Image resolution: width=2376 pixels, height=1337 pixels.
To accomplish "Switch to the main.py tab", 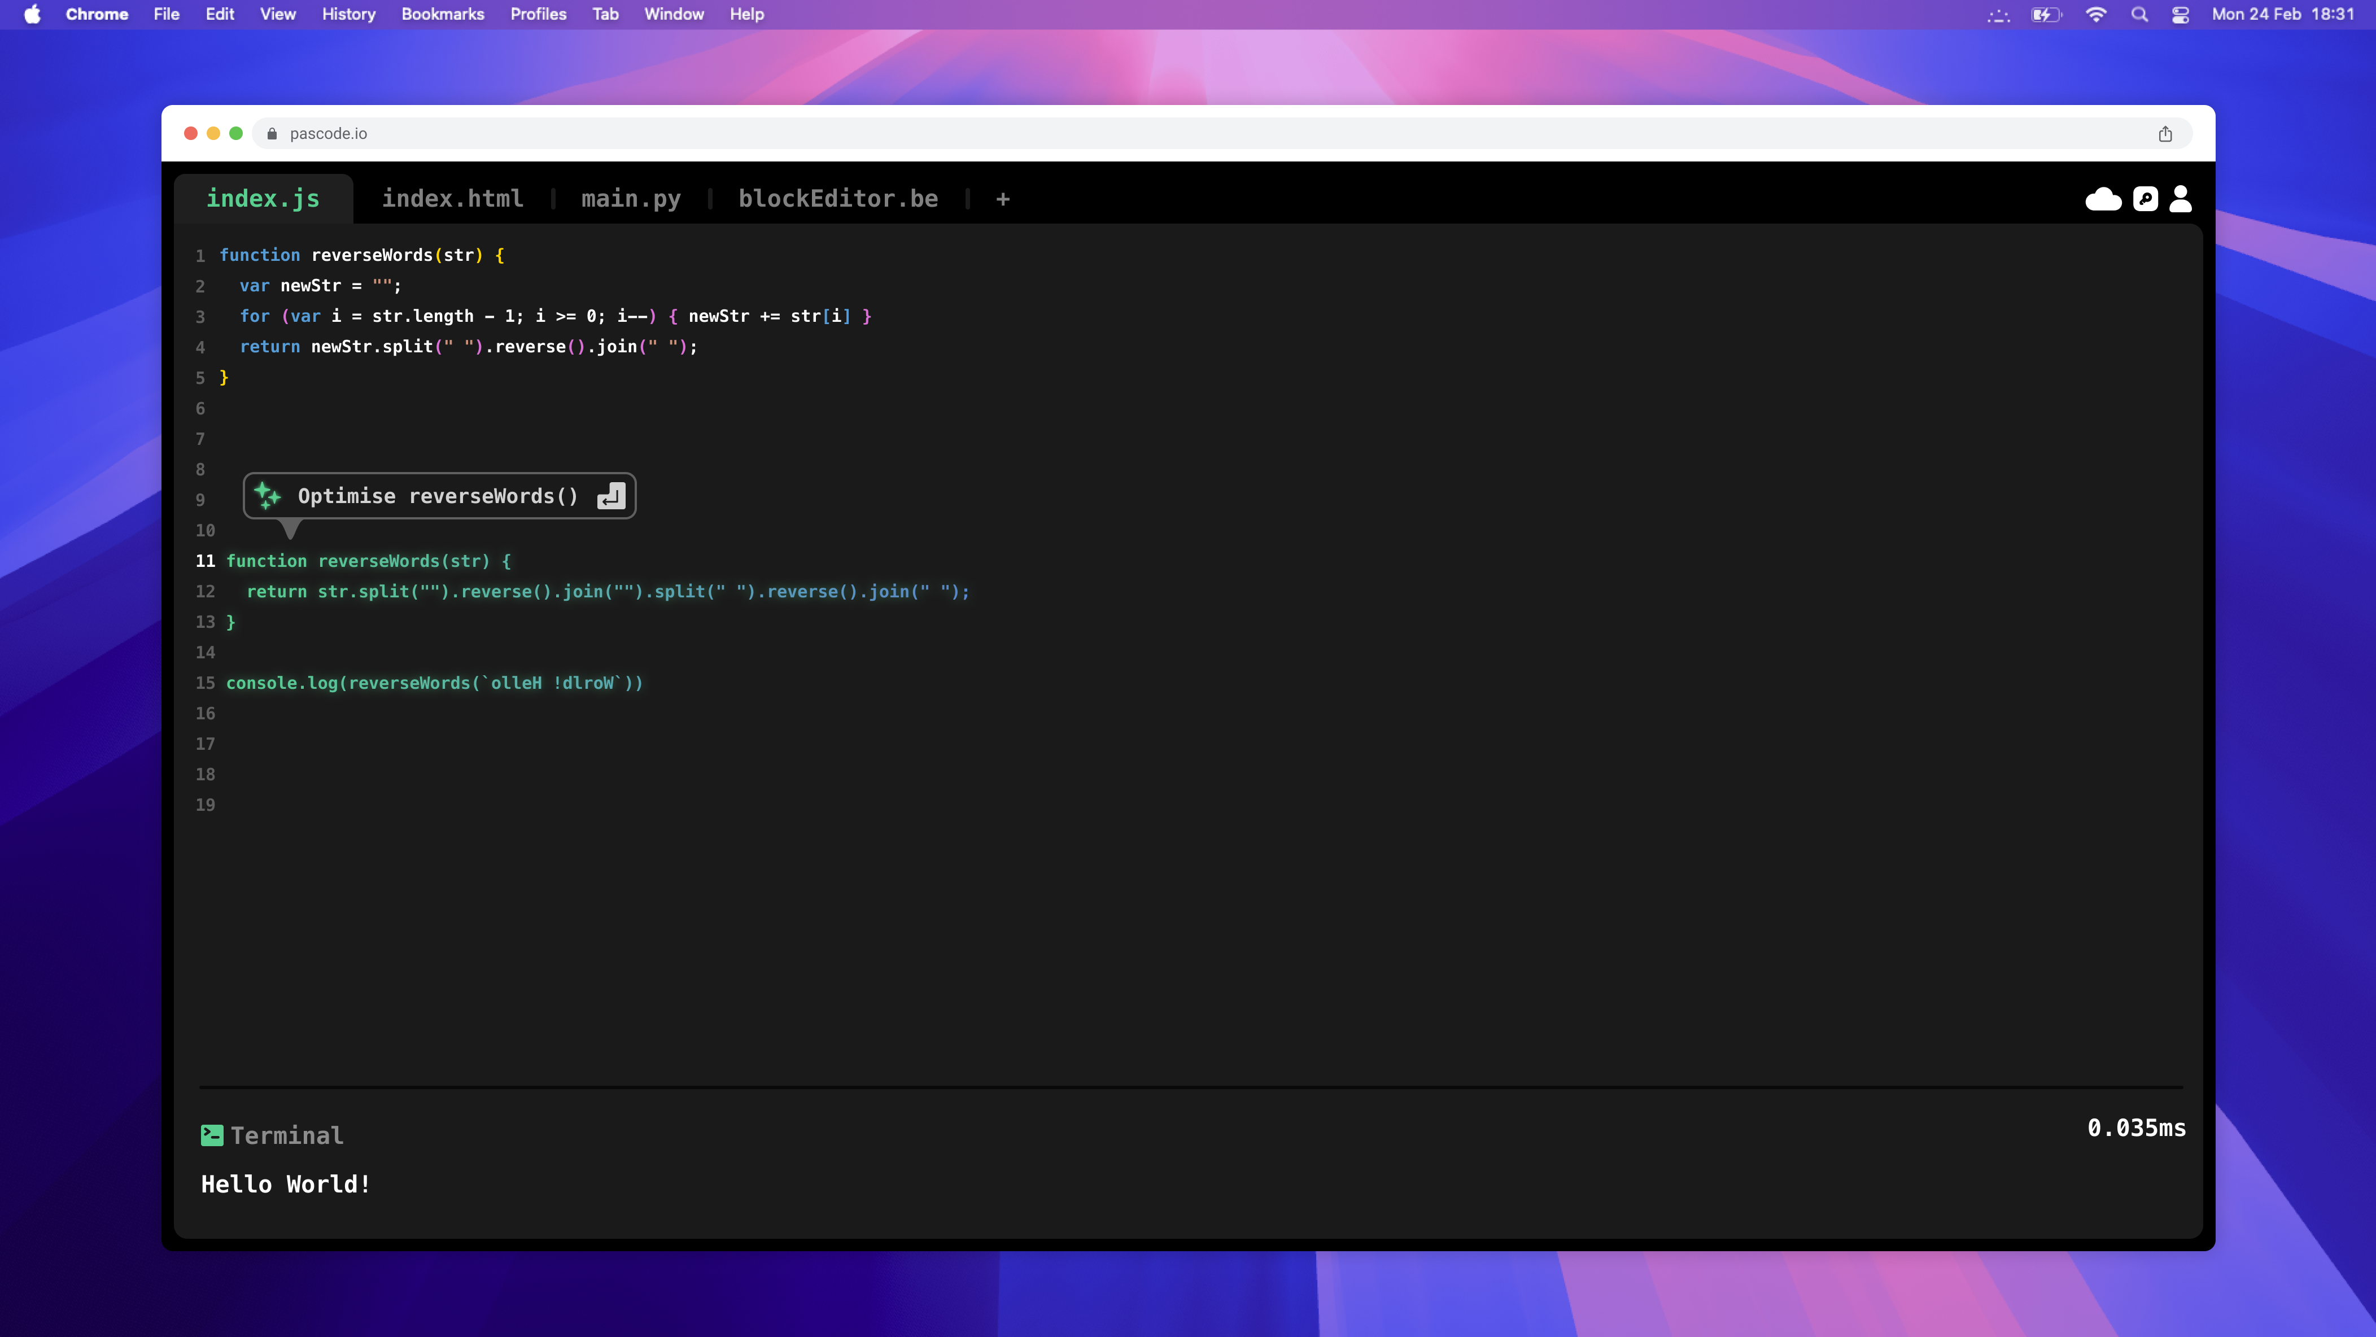I will pyautogui.click(x=631, y=199).
